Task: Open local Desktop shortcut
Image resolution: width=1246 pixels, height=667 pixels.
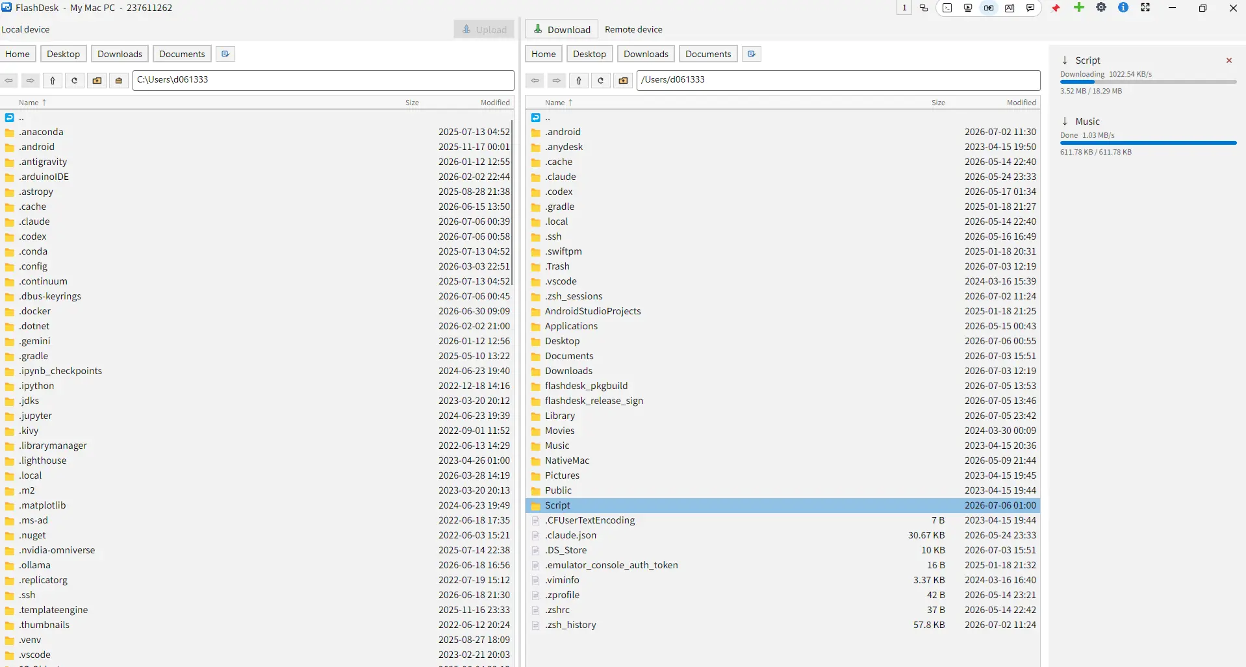Action: point(63,54)
